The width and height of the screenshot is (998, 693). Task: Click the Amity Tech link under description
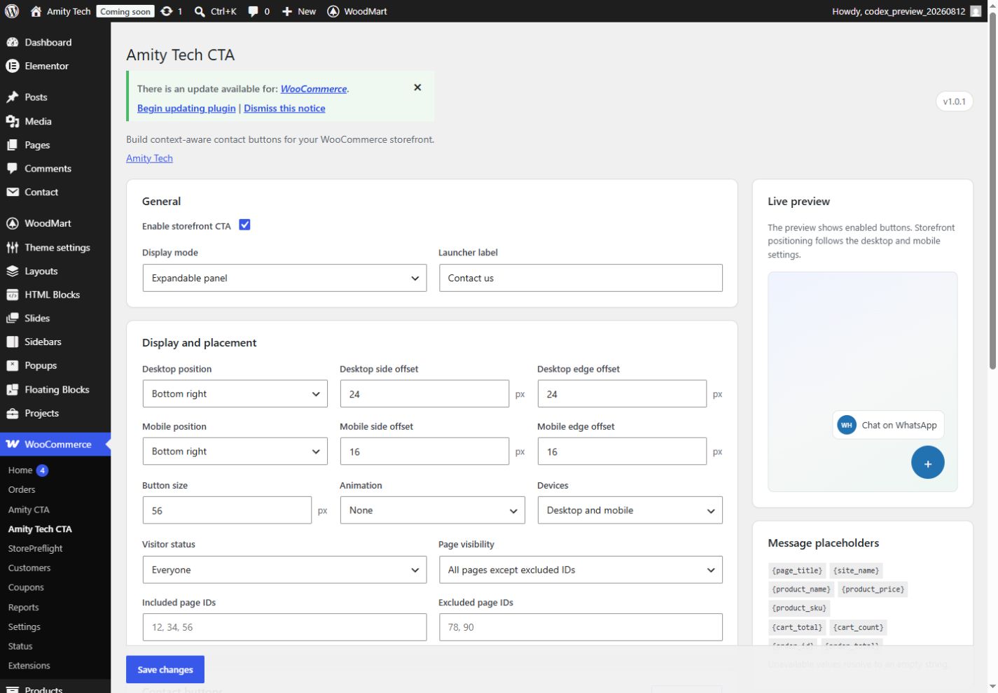point(149,158)
